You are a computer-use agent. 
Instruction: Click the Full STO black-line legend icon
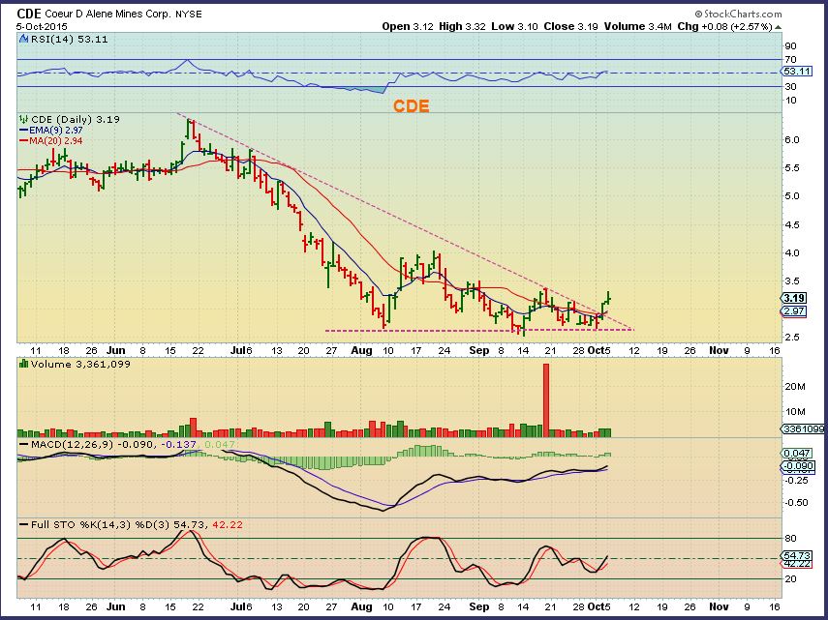[x=23, y=523]
